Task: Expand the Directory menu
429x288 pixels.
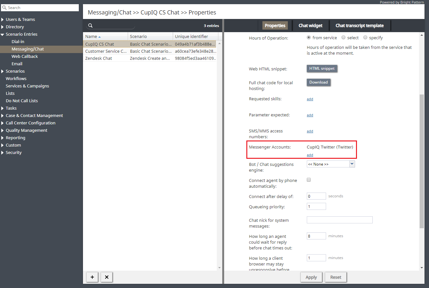Action: click(3, 27)
